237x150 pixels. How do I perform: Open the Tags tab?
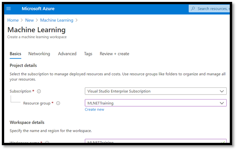click(88, 54)
